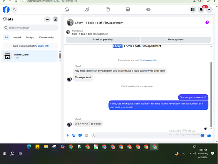Start a new message with compose icon
Screen dimensions: 218x164
(x=55, y=19)
